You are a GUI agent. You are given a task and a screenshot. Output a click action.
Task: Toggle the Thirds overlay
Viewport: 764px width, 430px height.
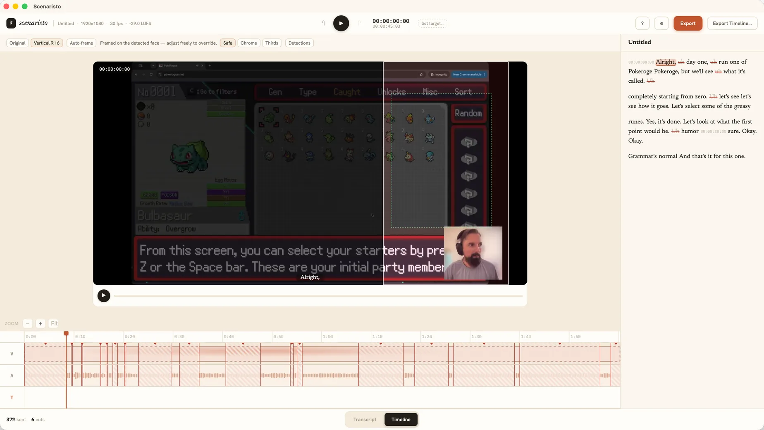272,43
